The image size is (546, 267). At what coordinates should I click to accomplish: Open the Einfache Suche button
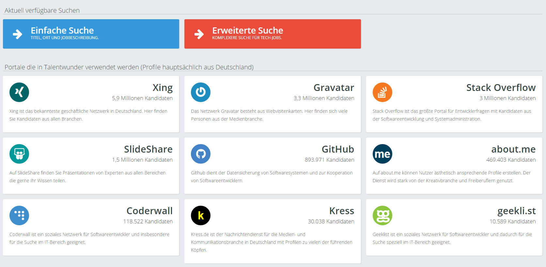click(91, 34)
